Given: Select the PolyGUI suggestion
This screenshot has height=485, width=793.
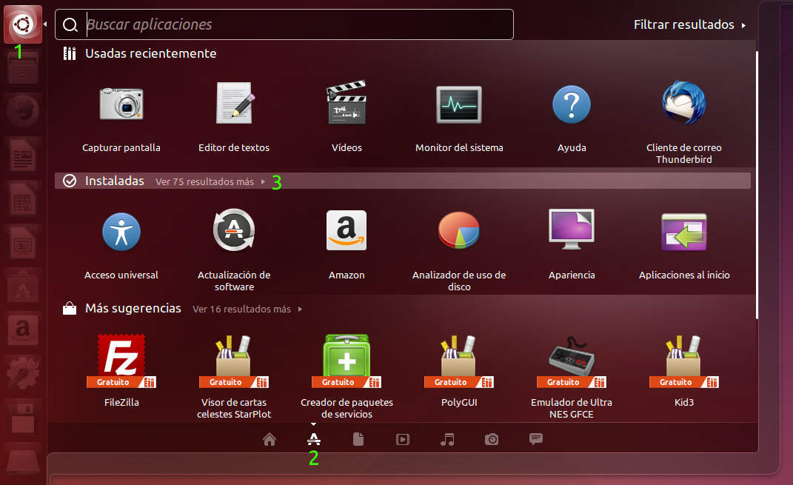Looking at the screenshot, I should click(x=459, y=361).
